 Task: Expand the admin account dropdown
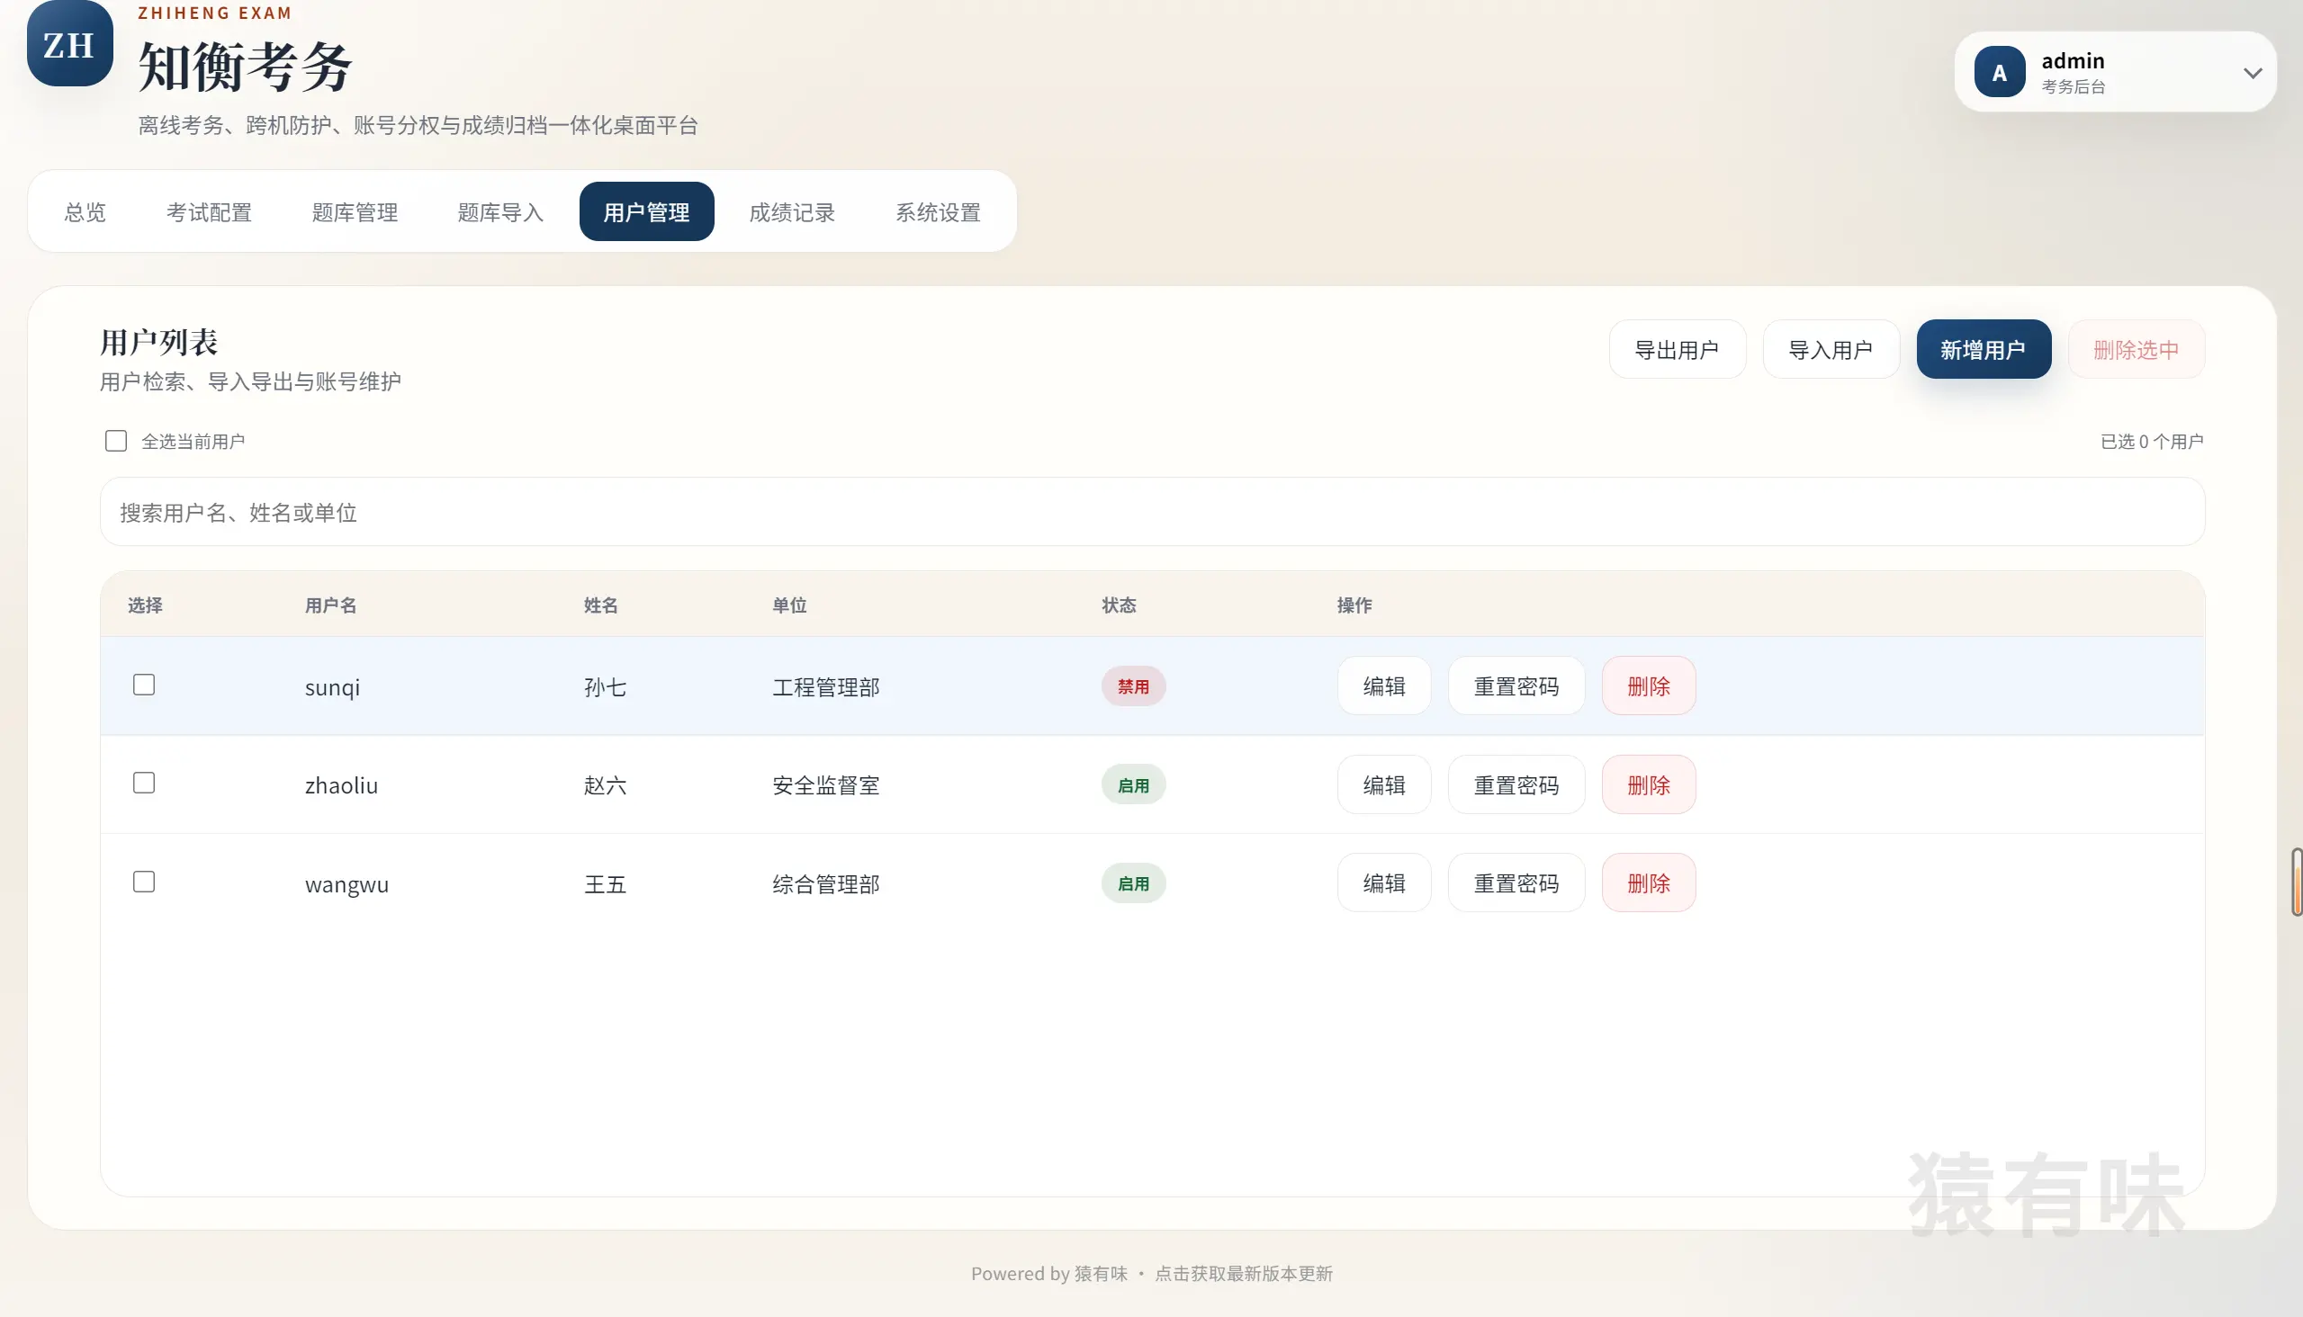click(2254, 73)
